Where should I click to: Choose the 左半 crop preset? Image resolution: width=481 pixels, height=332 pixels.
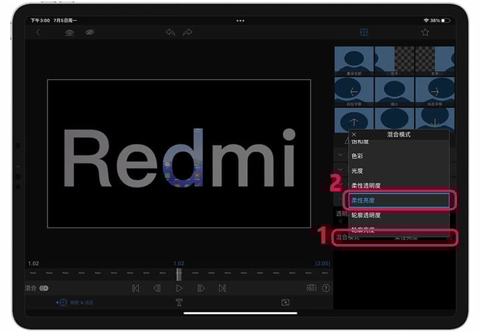click(394, 61)
